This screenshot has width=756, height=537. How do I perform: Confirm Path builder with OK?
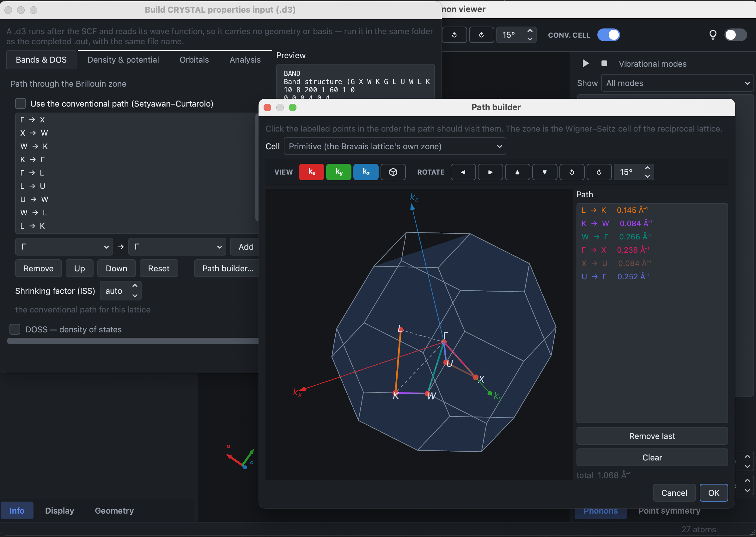point(714,493)
